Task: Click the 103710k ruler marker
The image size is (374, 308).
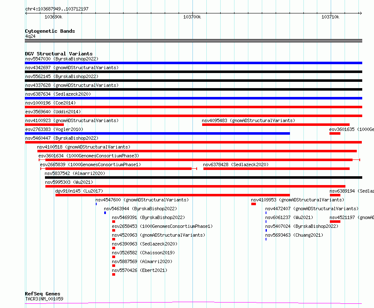Action: [330, 17]
